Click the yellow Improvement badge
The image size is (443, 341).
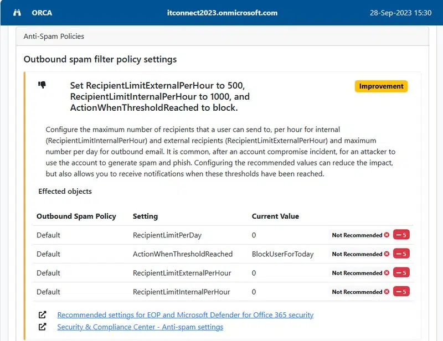[x=381, y=86]
